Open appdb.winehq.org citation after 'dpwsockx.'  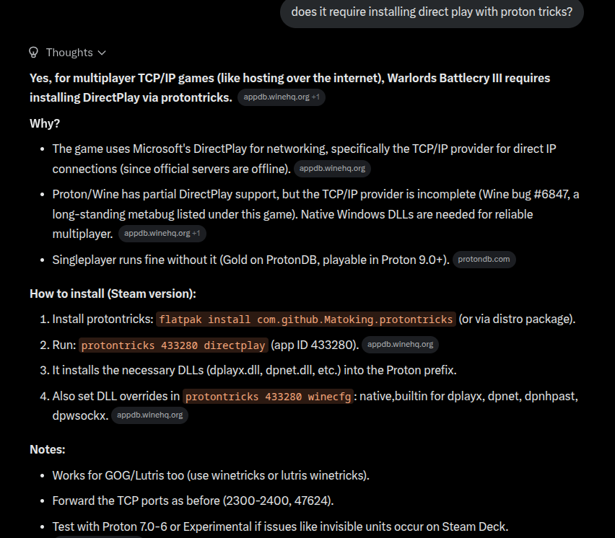(x=150, y=415)
